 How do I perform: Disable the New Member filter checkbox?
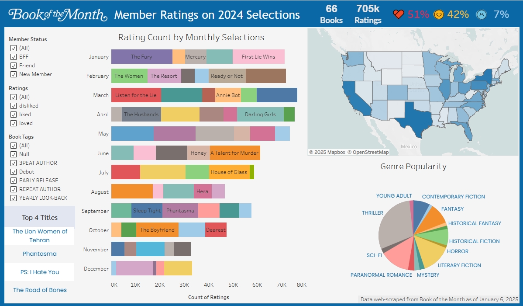coord(13,74)
